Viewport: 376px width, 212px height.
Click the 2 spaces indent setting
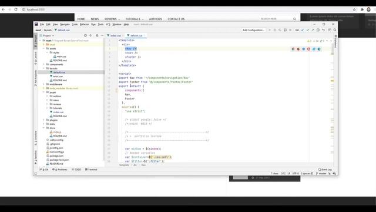click(x=305, y=173)
